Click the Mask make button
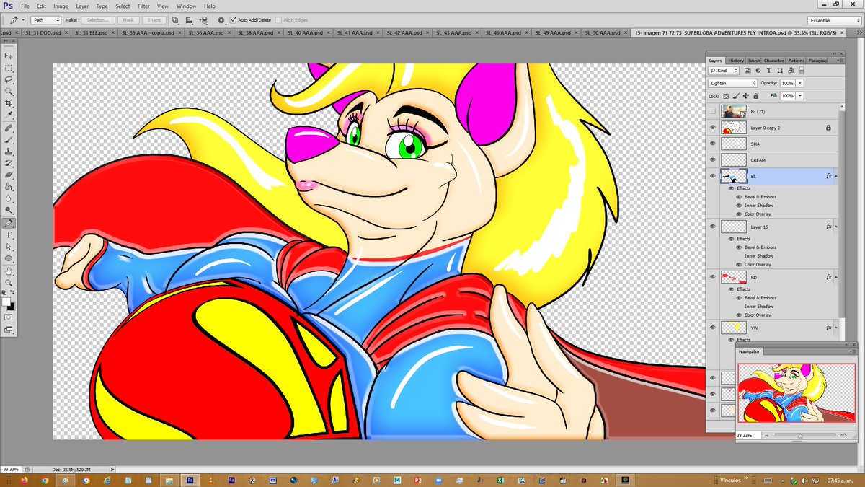Screen dimensions: 865x487 click(x=128, y=20)
